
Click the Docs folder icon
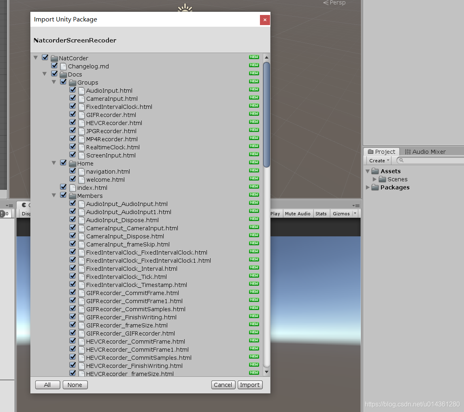pos(63,74)
